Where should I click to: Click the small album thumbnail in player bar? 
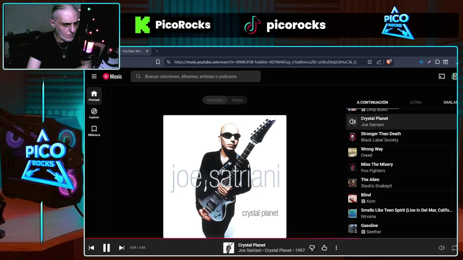(x=229, y=248)
